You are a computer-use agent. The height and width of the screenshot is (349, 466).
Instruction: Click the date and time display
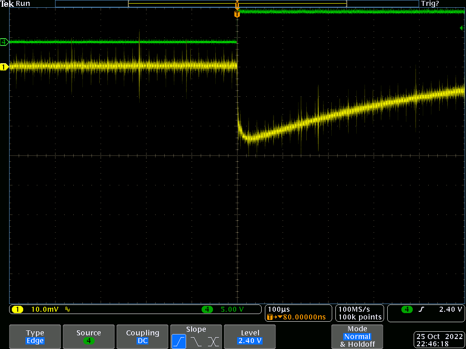438,340
